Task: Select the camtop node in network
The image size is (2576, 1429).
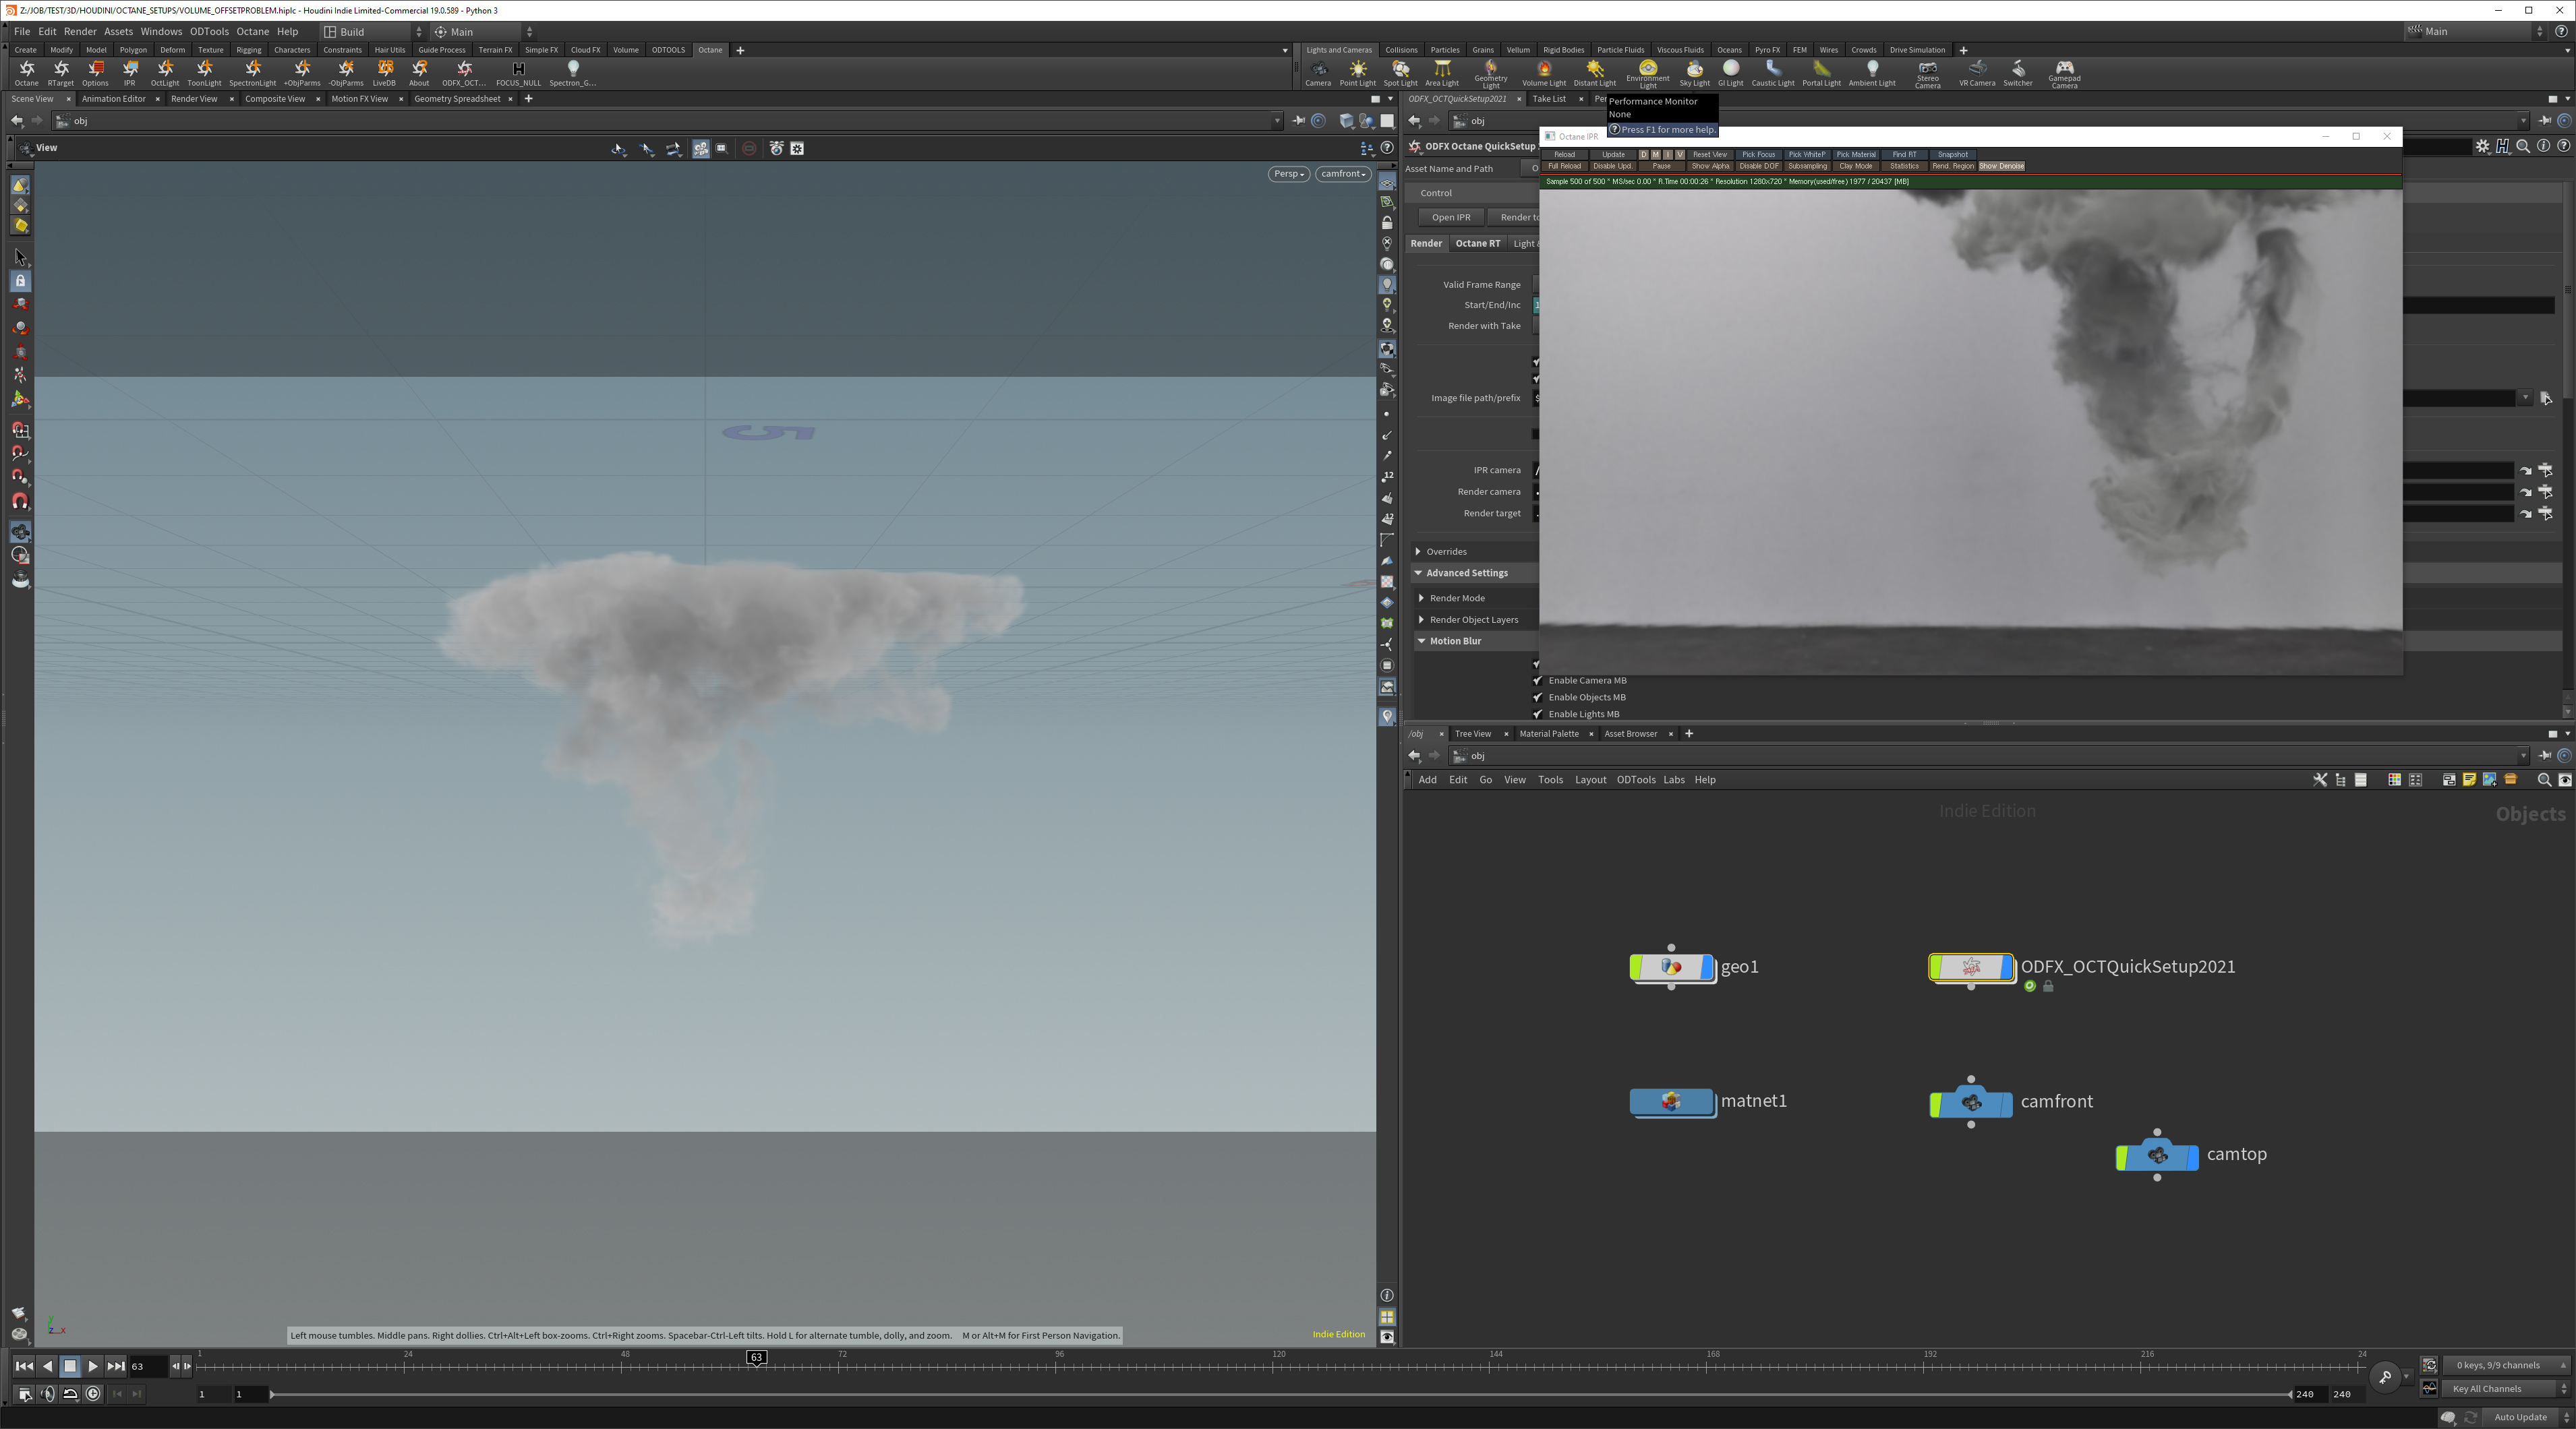Action: pos(2158,1156)
